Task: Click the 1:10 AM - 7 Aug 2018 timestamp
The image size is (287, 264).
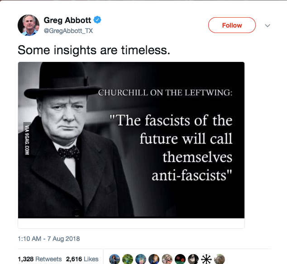Action: coord(49,238)
